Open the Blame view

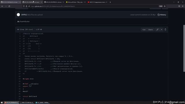[x=151, y=29]
